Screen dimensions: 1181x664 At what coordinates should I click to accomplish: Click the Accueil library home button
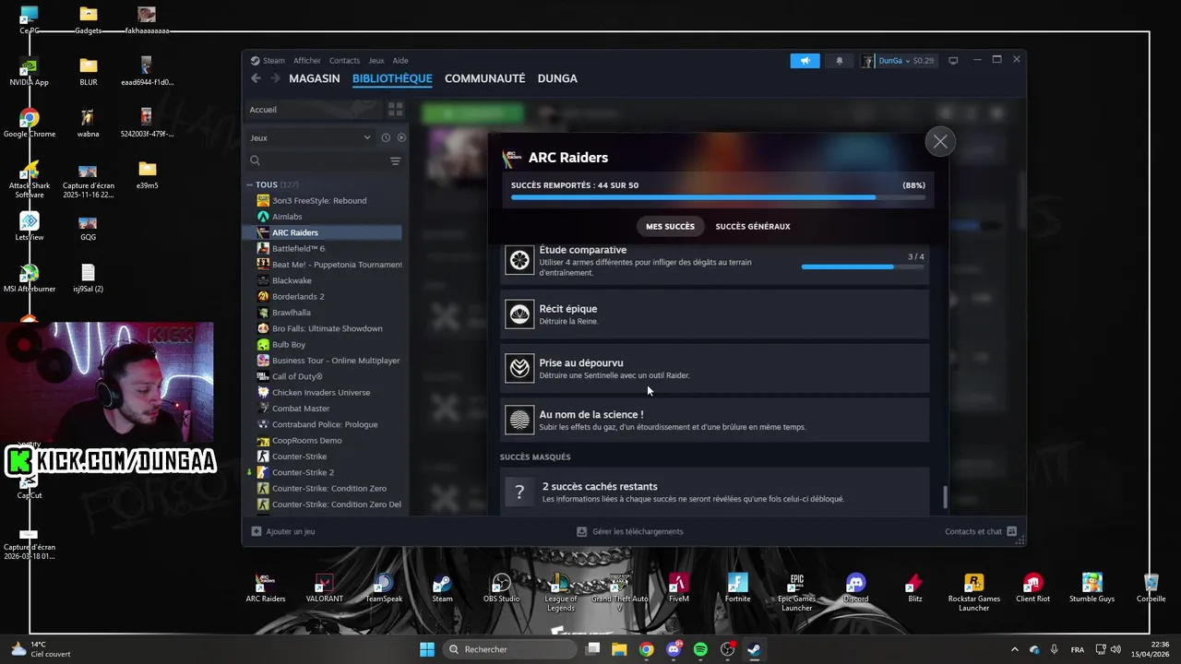(314, 110)
